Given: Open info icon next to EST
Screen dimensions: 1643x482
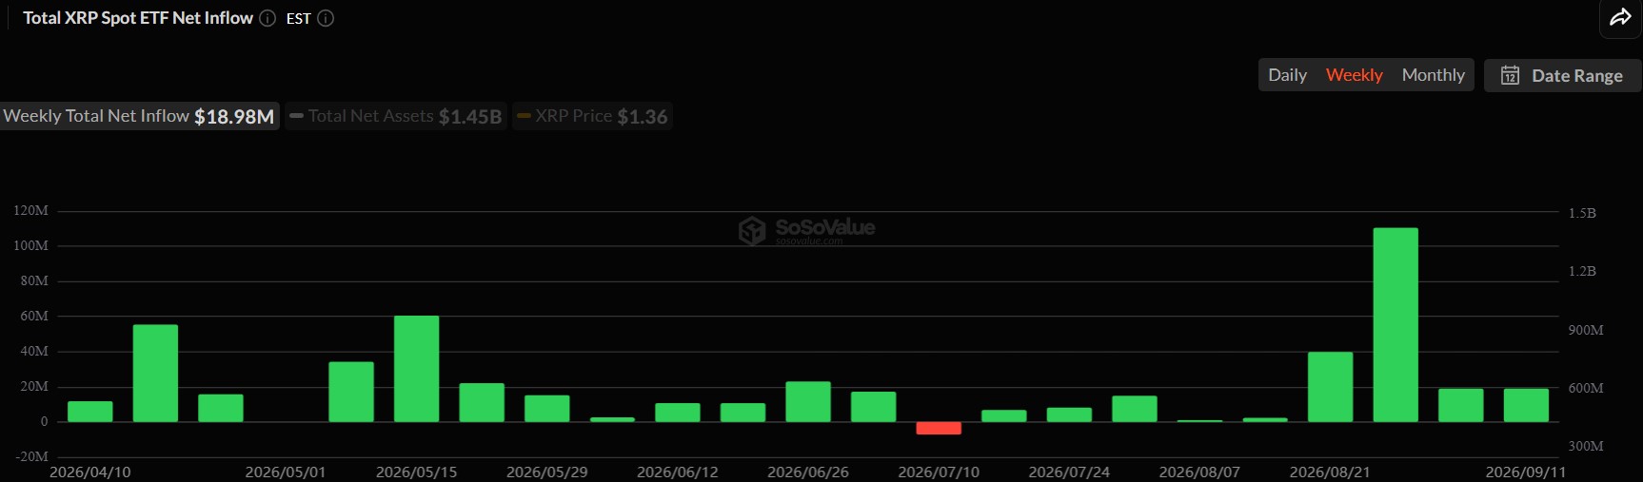Looking at the screenshot, I should click(x=326, y=18).
